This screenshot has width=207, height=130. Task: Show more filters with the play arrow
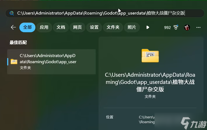coord(148,27)
